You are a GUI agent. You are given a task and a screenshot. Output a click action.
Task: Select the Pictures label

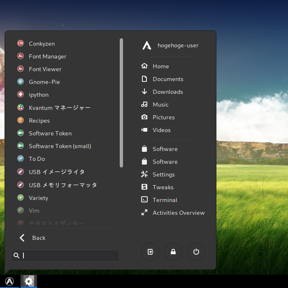point(164,117)
